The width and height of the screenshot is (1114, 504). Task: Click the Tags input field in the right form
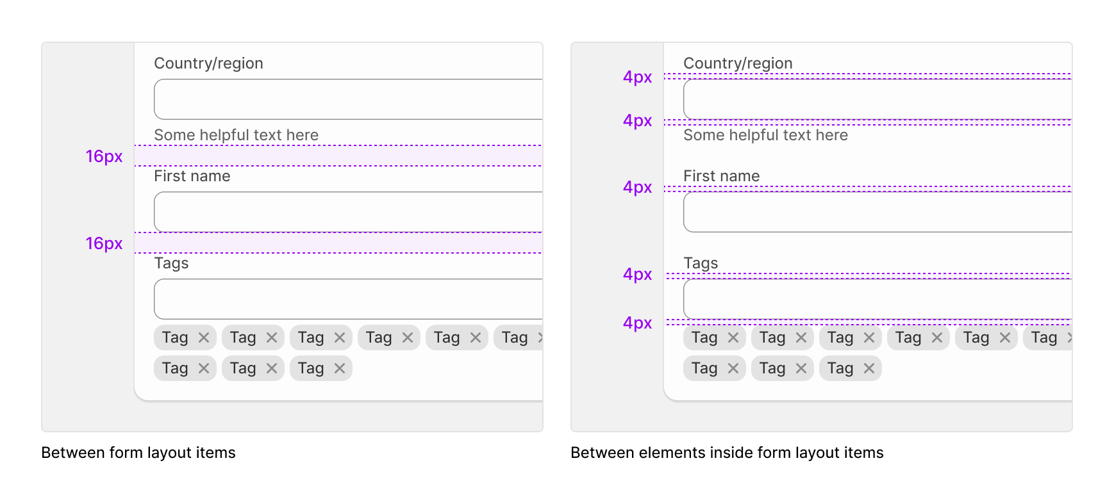click(x=878, y=298)
